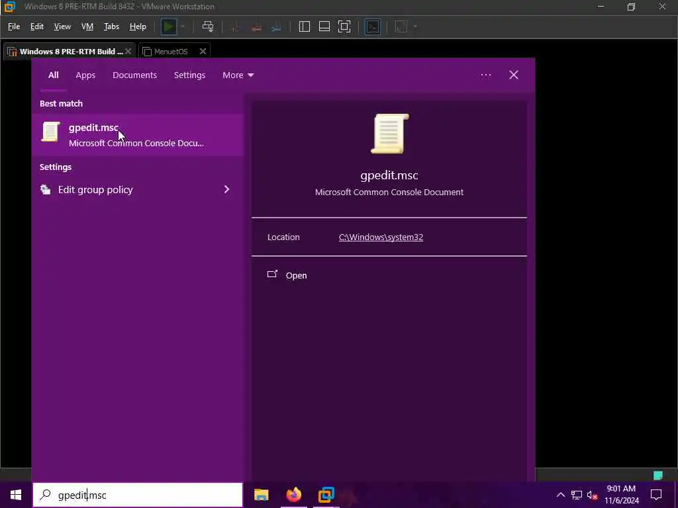The height and width of the screenshot is (508, 678).
Task: Open the Tabs menu
Action: [111, 26]
